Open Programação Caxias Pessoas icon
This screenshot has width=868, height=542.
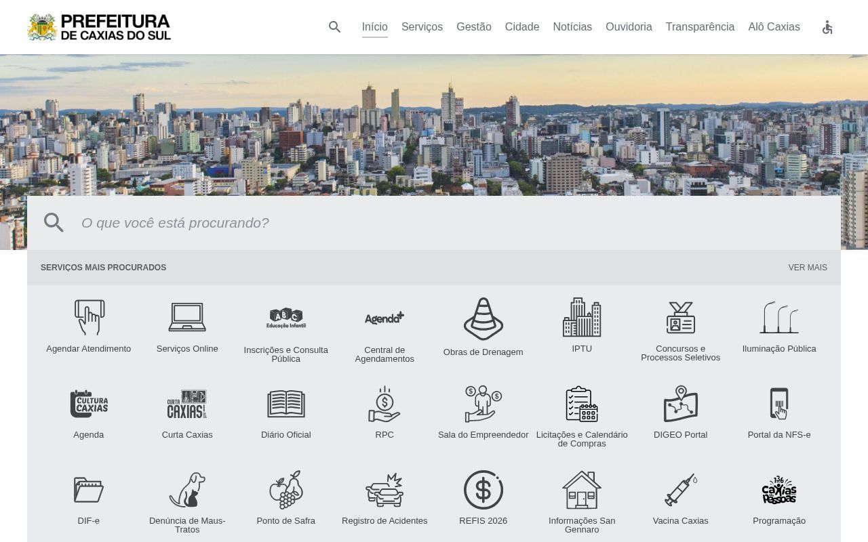coord(779,490)
